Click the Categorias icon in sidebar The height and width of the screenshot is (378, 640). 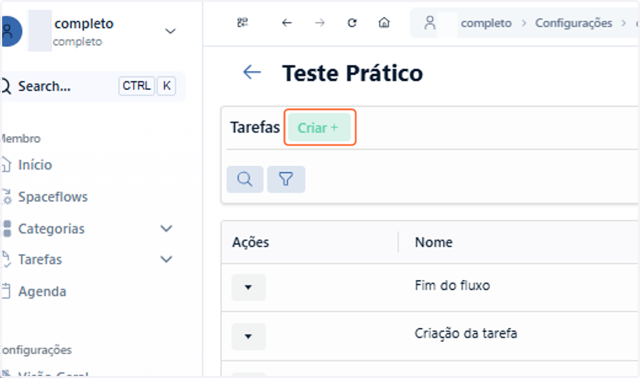click(x=6, y=229)
